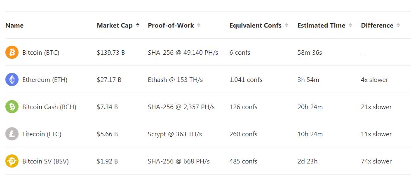411x175 pixels.
Task: Click the $139.73 B market cap cell
Action: coord(111,53)
